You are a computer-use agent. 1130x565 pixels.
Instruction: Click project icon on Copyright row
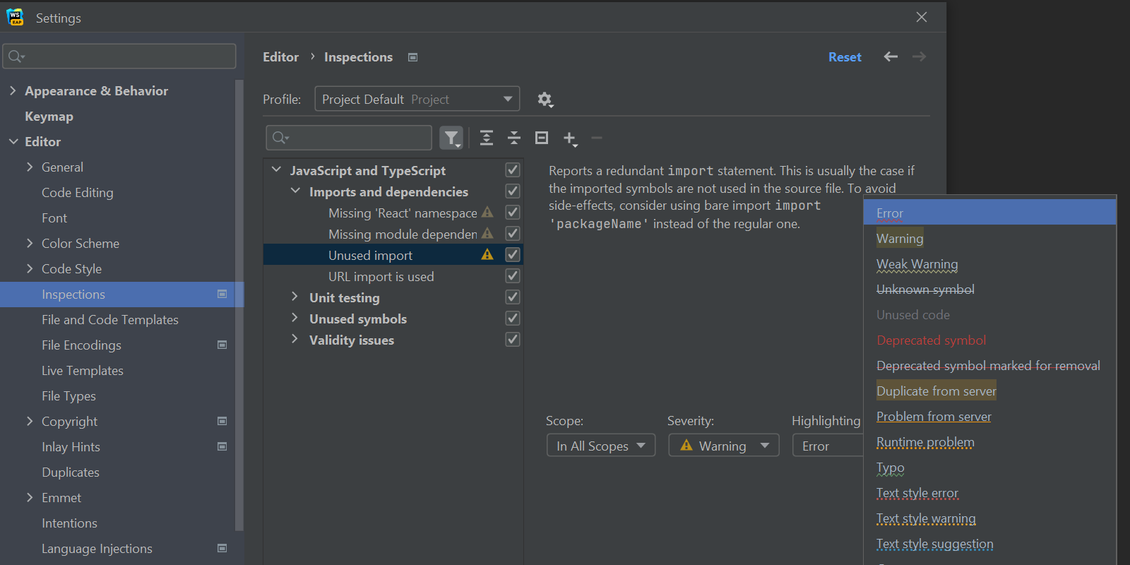pos(222,421)
